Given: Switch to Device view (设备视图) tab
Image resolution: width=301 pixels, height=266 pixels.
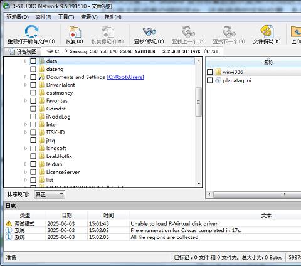Looking at the screenshot, I should (23, 51).
